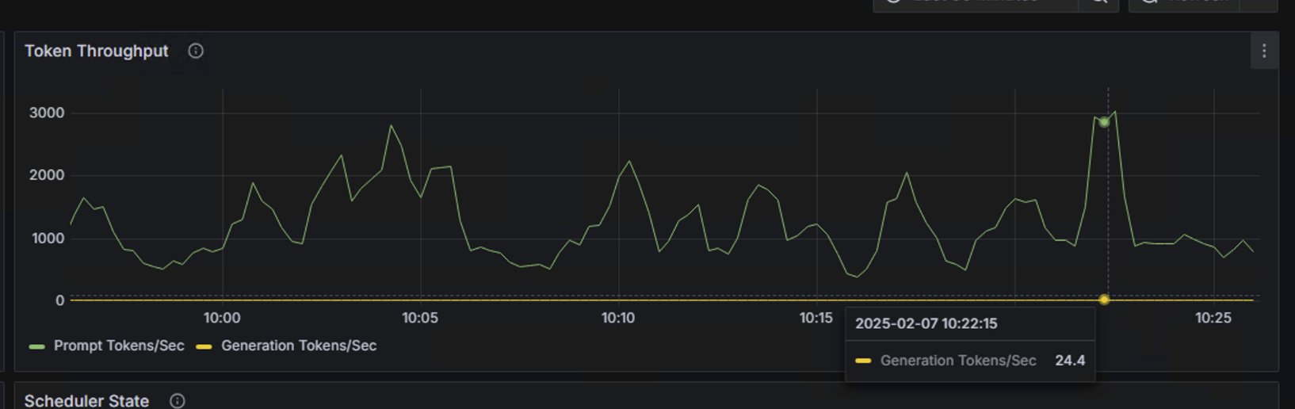1295x409 pixels.
Task: Click the 1000 y-axis label
Action: pos(48,239)
